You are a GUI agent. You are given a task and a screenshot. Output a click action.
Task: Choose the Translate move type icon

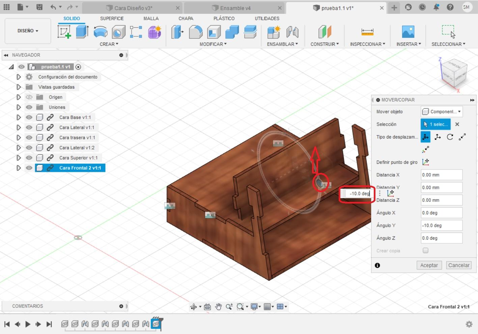438,137
